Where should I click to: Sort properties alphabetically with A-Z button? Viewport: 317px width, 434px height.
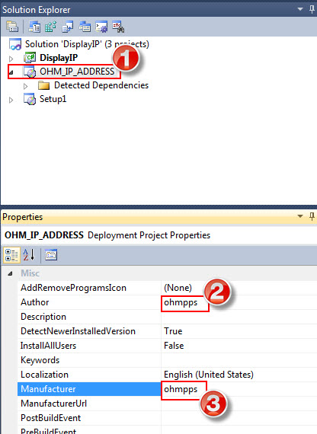pos(29,255)
